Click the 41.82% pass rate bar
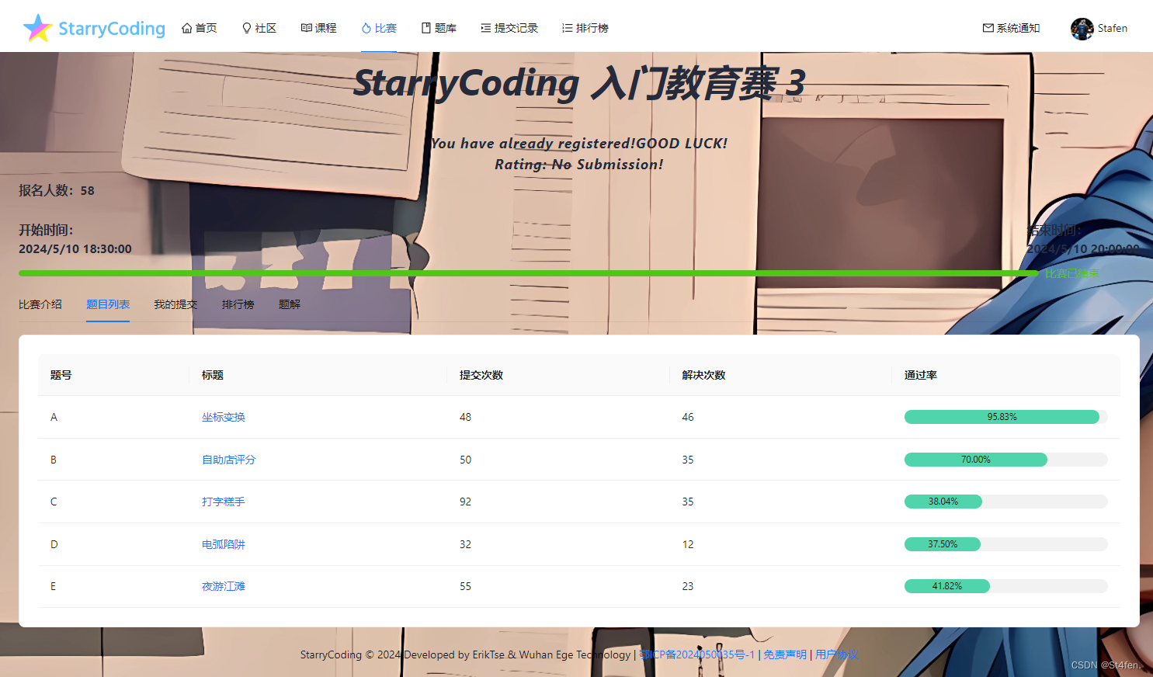Image resolution: width=1153 pixels, height=677 pixels. coord(1006,586)
